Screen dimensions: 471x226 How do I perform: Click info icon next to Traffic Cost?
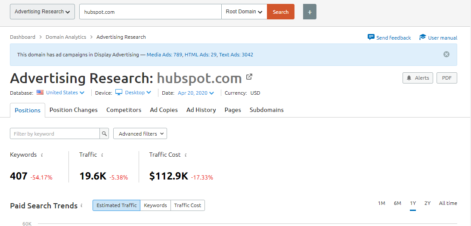186,155
